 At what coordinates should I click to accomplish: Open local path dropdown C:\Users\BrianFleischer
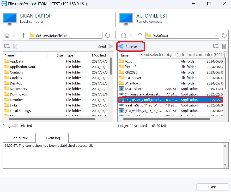(x=100, y=36)
